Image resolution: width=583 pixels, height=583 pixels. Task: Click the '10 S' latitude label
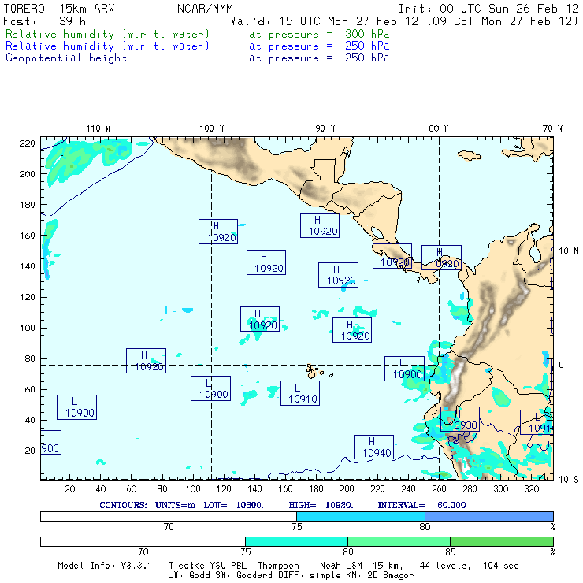[x=569, y=480]
